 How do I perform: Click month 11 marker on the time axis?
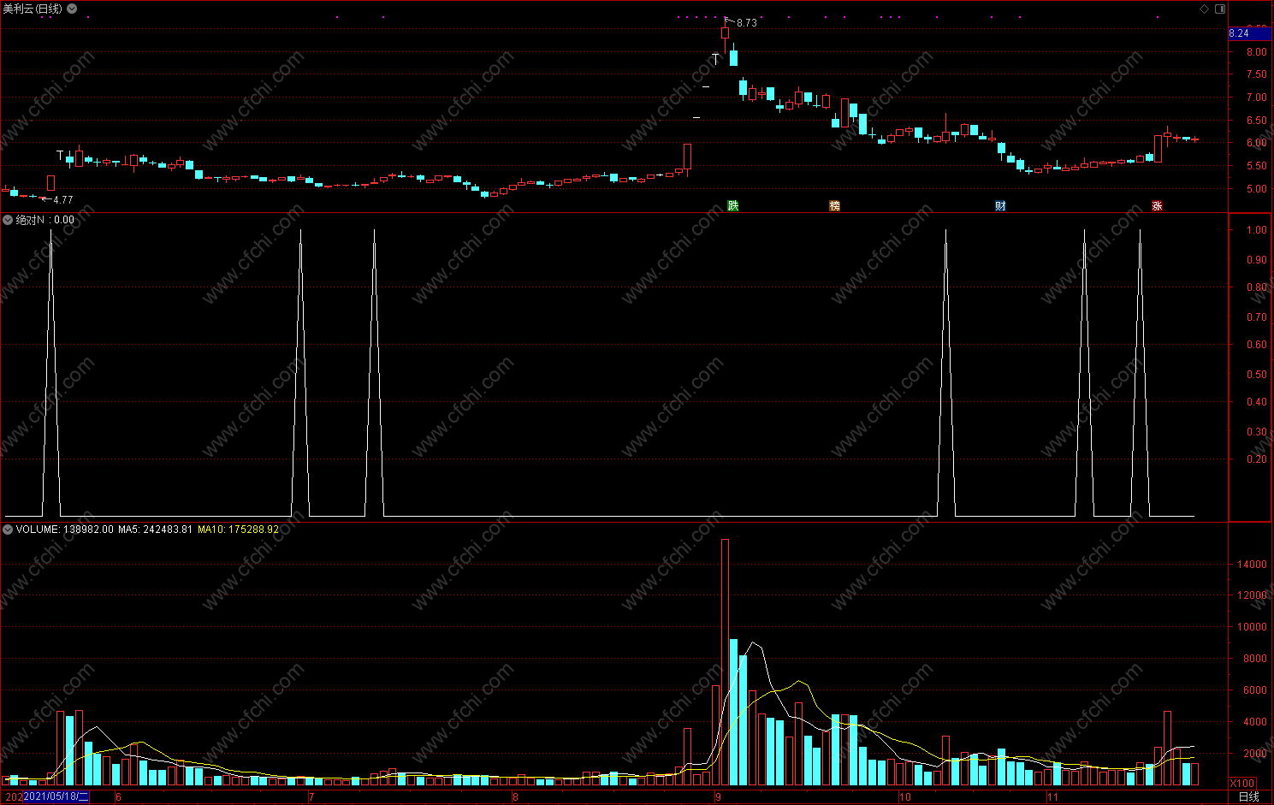point(1052,797)
